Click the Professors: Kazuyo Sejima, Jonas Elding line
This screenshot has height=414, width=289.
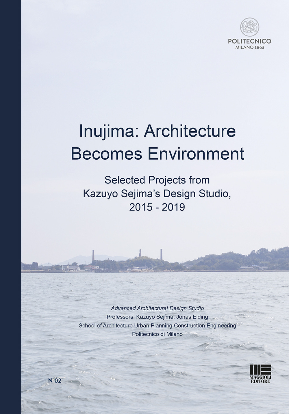158,317
